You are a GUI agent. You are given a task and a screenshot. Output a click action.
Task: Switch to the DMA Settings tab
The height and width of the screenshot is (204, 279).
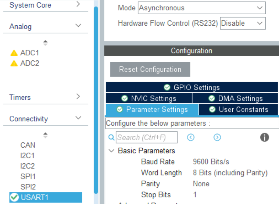point(235,98)
